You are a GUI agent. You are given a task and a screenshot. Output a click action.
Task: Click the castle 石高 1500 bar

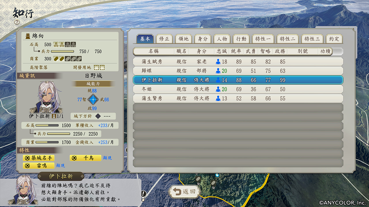(47, 126)
